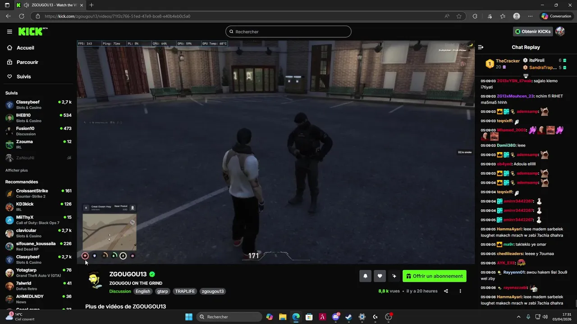Image resolution: width=577 pixels, height=324 pixels.
Task: Open offline channel ZaNouNi
Action: click(38, 158)
